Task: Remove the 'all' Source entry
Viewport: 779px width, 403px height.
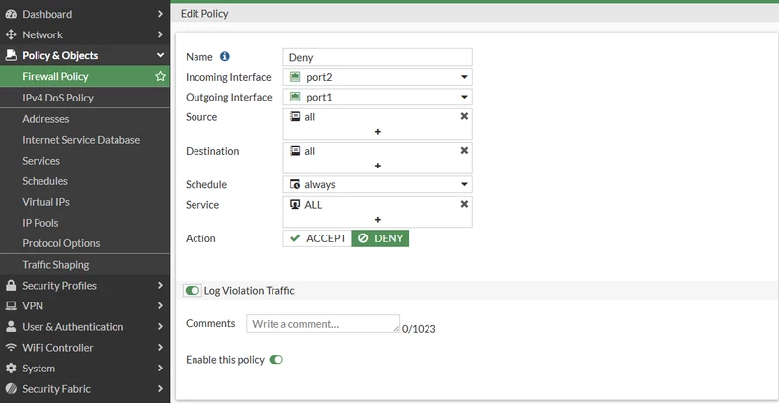Action: click(x=464, y=116)
